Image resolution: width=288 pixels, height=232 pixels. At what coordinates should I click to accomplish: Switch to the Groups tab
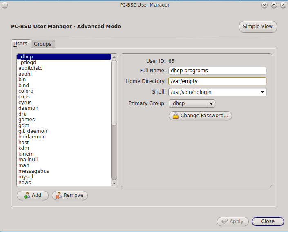(42, 44)
